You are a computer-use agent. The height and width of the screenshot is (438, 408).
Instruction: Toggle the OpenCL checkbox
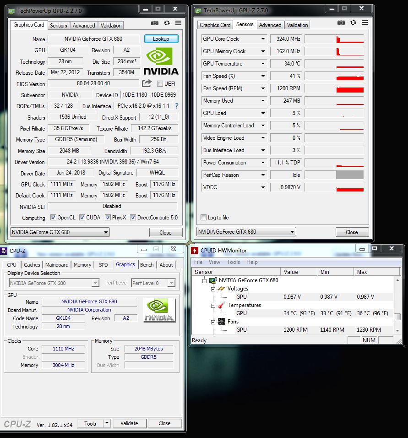(53, 217)
